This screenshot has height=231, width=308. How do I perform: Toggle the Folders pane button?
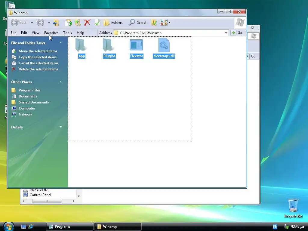[113, 23]
